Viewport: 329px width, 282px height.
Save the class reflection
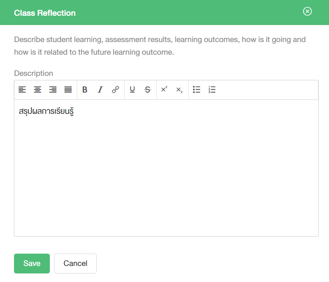(32, 264)
